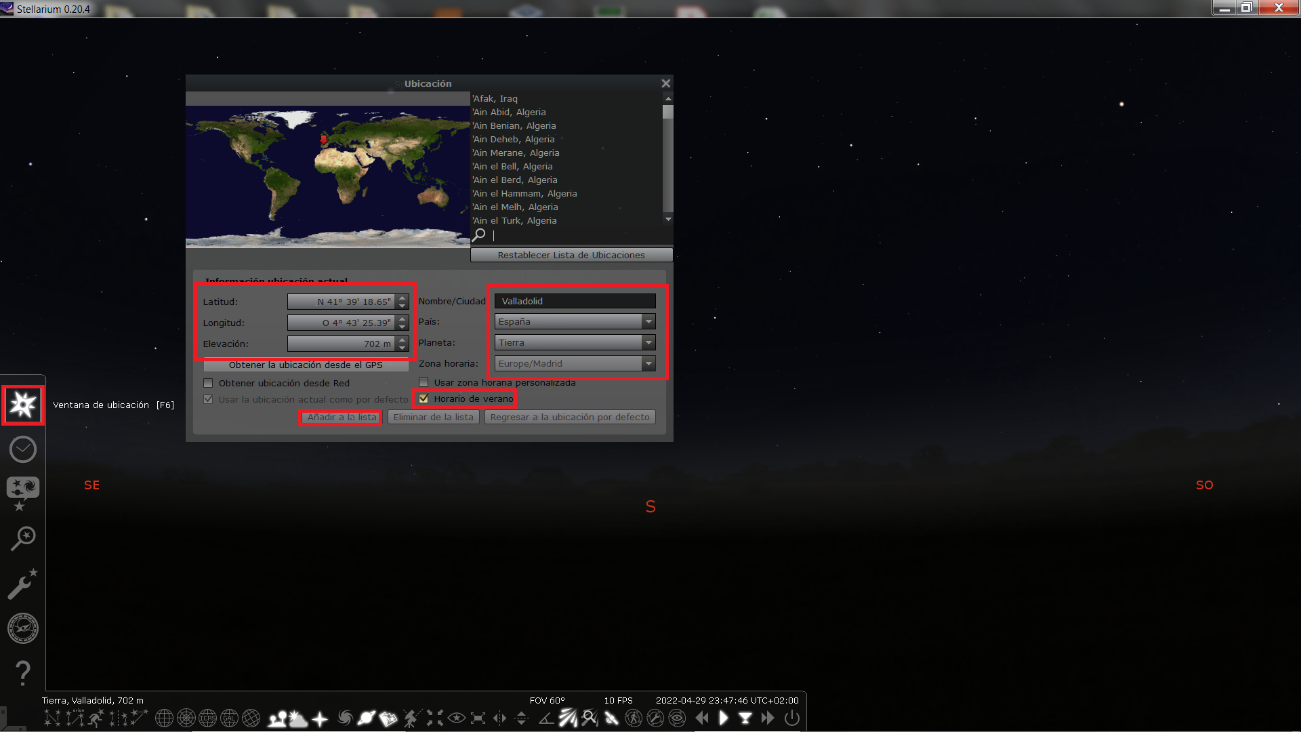Center on selected object icon

435,718
